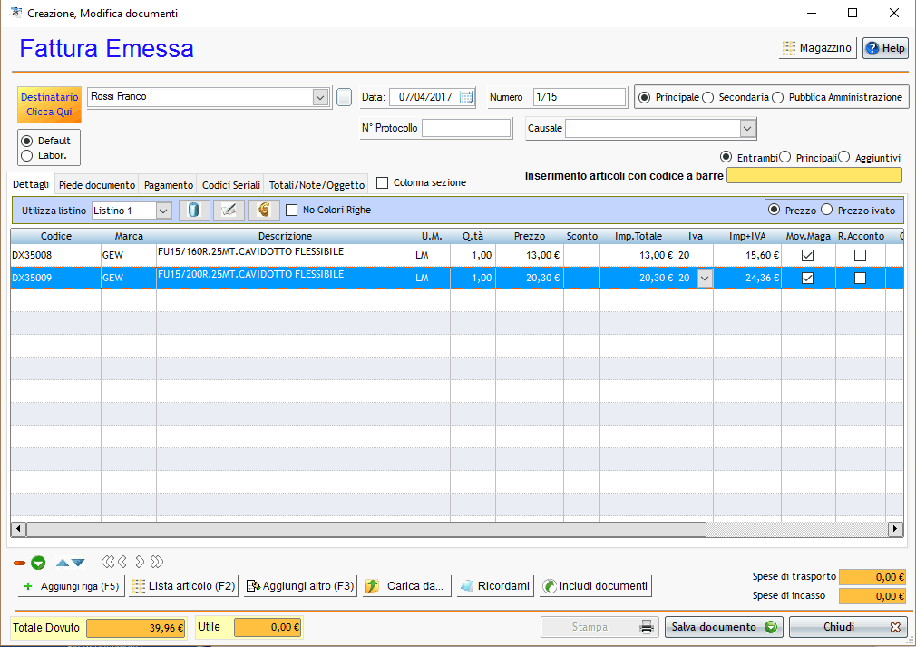The height and width of the screenshot is (647, 916).
Task: Click the yellow barcode entry field
Action: pyautogui.click(x=814, y=175)
